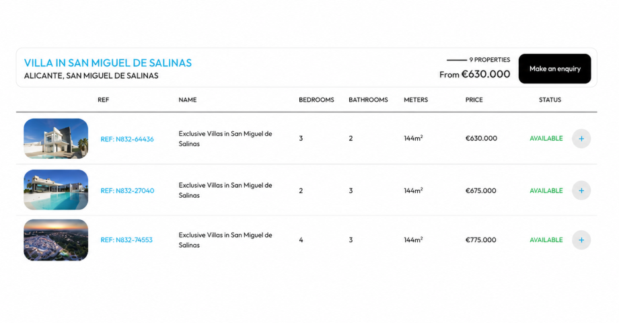This screenshot has height=323, width=619.
Task: Open the pool villa thumbnail image
Action: 56,190
